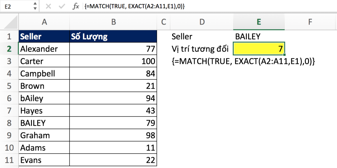This screenshot has height=168, width=337.
Task: Click the yellow highlighted cell showing 7
Action: pos(259,49)
